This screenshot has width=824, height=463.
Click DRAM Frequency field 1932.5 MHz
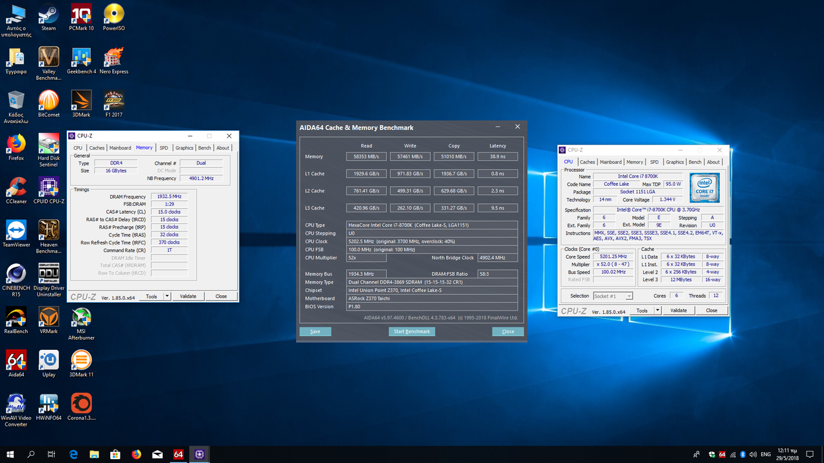(169, 196)
